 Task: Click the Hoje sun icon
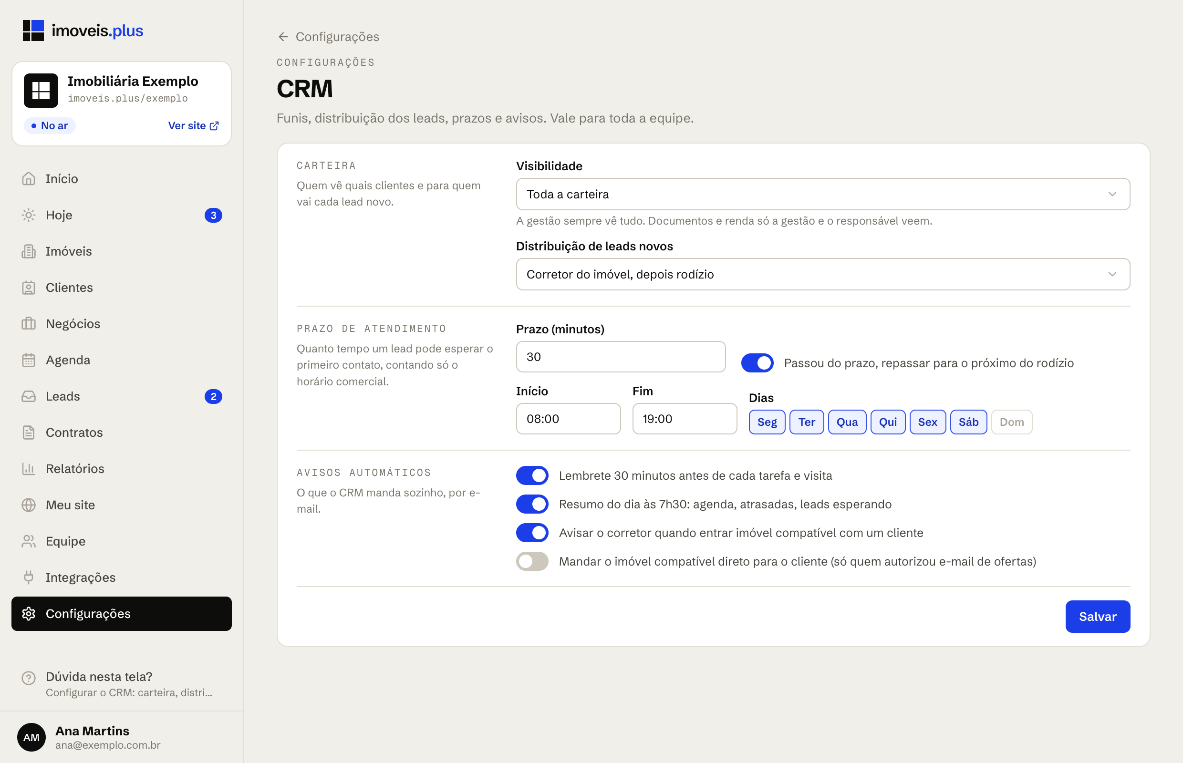click(29, 215)
